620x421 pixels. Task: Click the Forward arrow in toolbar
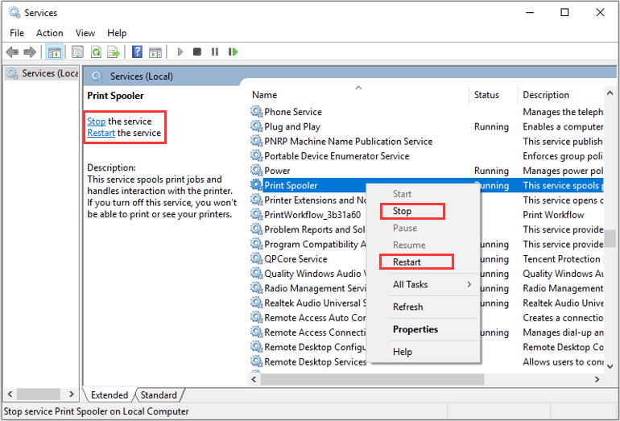coord(31,52)
